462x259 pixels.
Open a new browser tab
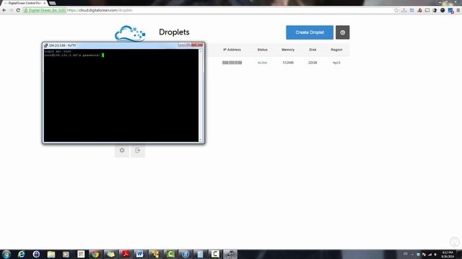tap(53, 3)
